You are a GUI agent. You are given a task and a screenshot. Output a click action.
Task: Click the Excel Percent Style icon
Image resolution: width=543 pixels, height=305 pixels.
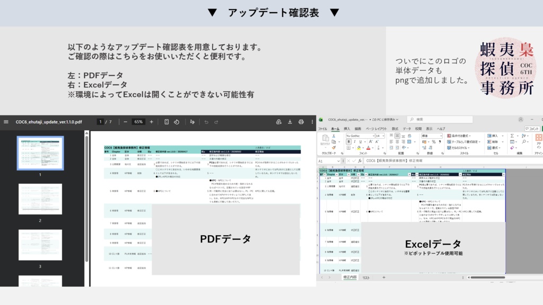click(x=434, y=142)
